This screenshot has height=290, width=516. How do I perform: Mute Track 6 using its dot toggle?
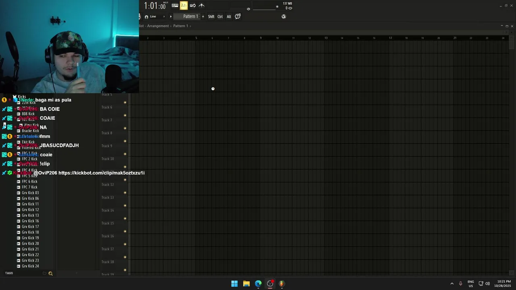(x=125, y=115)
